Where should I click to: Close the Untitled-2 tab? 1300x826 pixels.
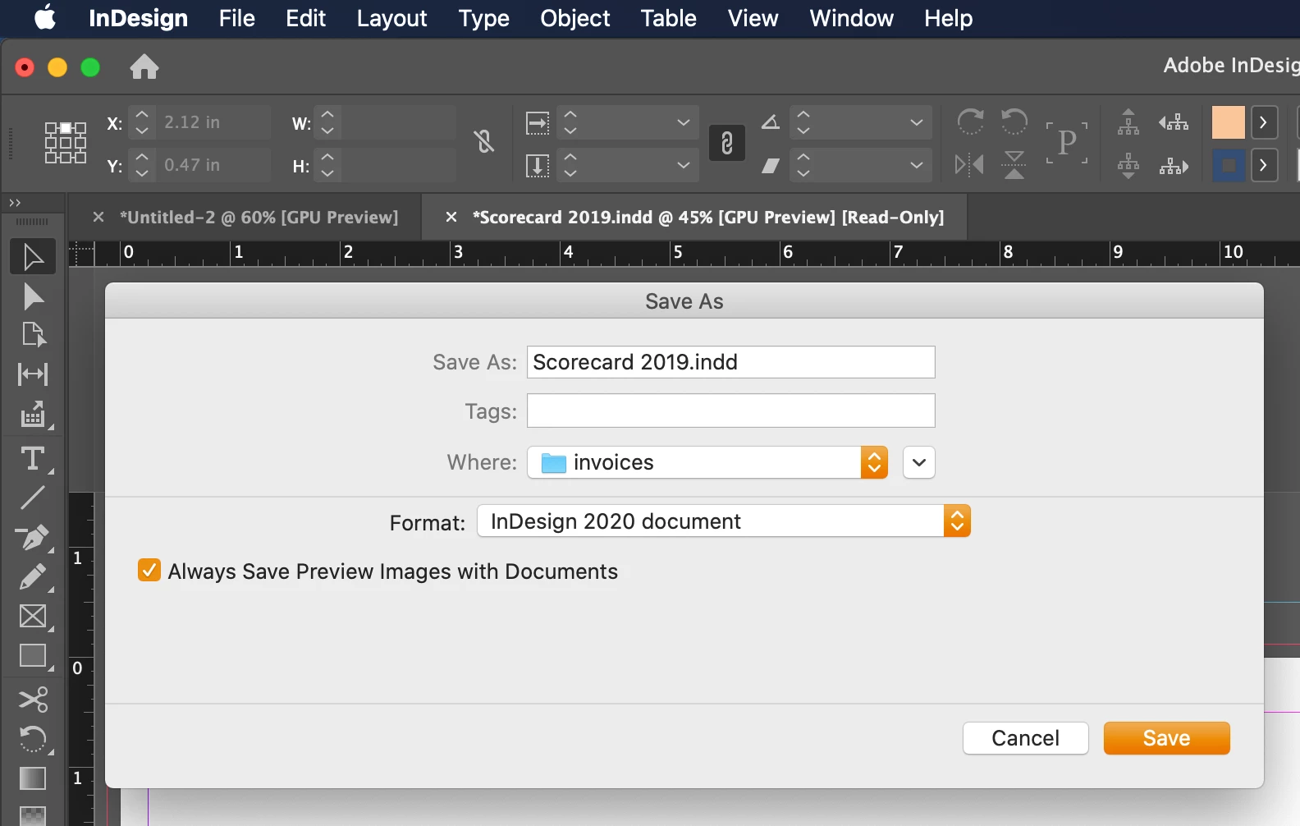(x=98, y=217)
